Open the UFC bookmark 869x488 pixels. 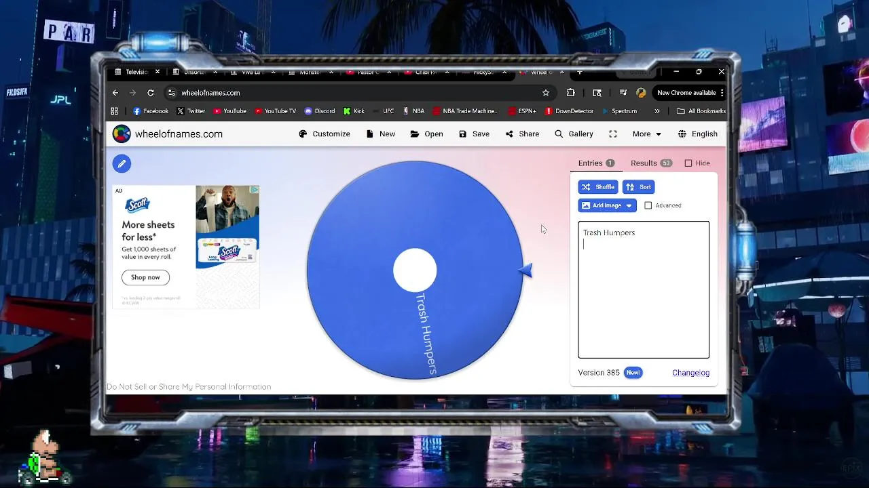coord(384,111)
